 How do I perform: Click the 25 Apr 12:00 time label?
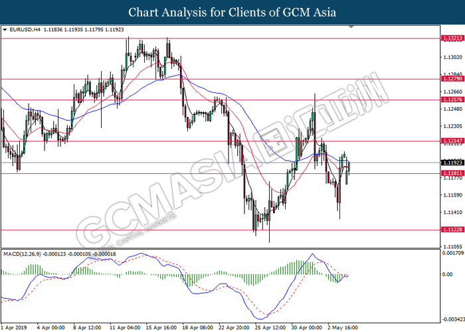270,327
